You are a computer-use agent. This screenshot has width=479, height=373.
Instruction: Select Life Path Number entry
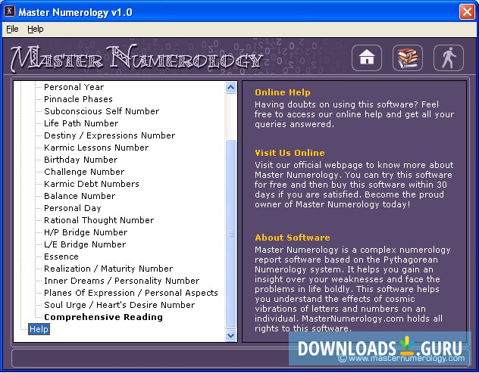[x=81, y=123]
